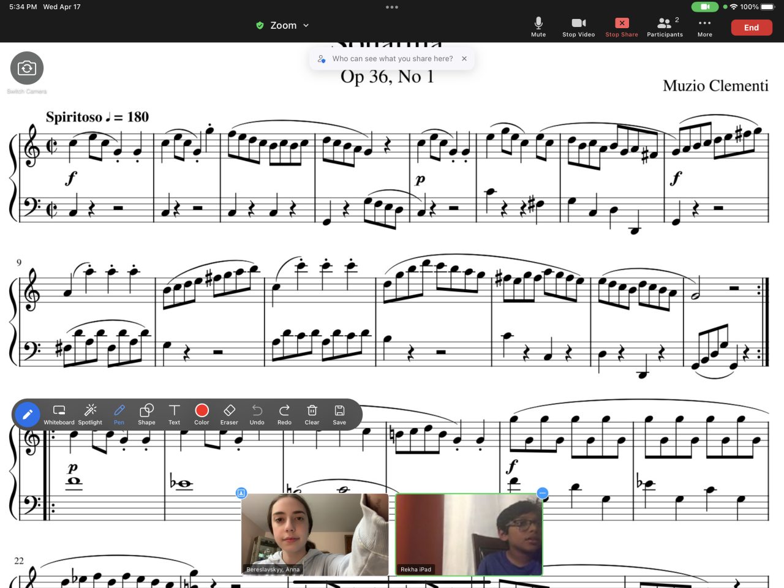Screen dimensions: 784x588
Task: Stop Video camera button
Action: click(x=578, y=27)
